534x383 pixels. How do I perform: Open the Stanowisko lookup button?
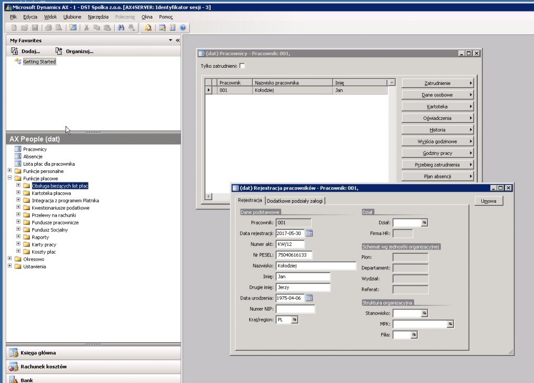click(x=424, y=313)
